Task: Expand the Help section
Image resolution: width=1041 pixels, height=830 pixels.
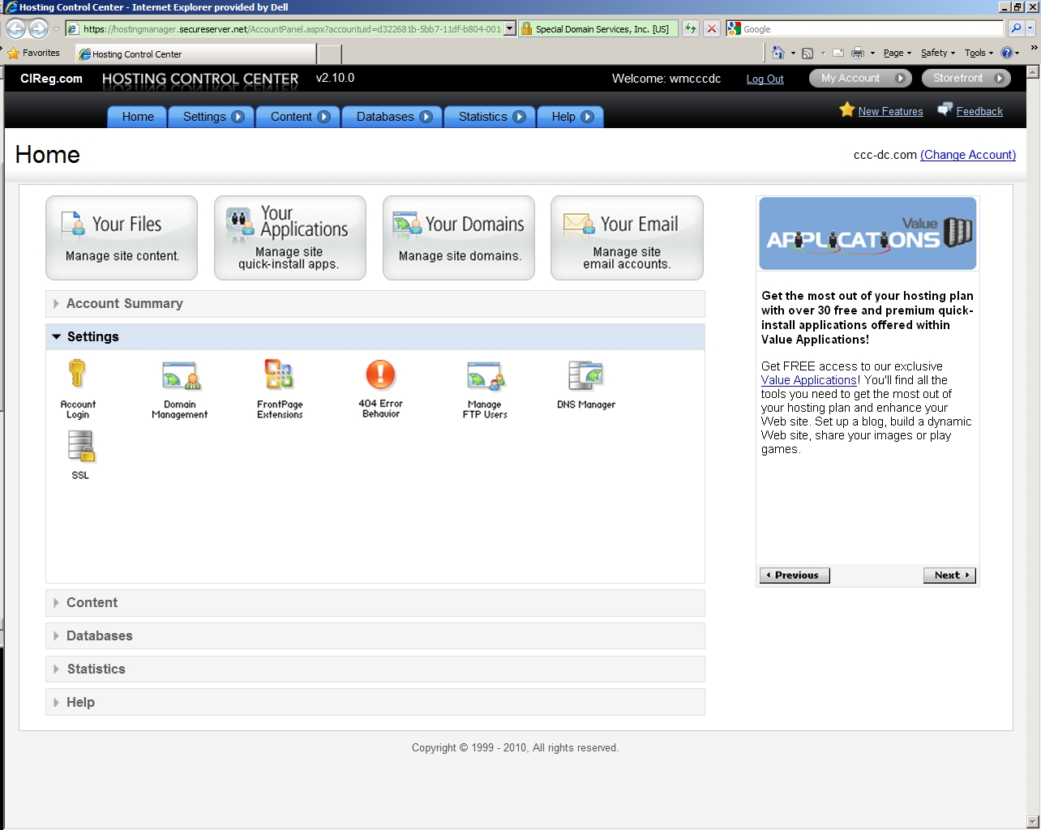Action: [x=375, y=703]
